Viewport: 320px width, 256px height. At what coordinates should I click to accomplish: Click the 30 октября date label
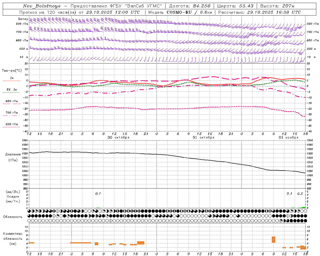pos(118,137)
